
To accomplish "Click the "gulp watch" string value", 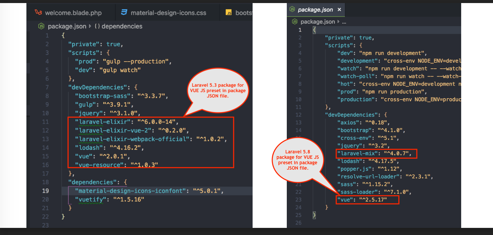I will [120, 70].
